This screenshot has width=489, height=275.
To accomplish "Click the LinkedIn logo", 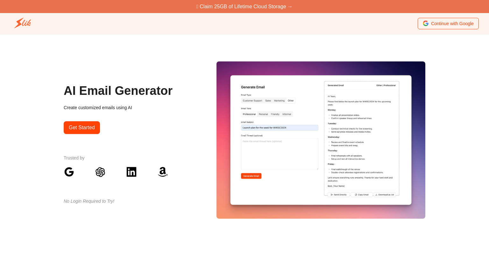I will pyautogui.click(x=131, y=172).
